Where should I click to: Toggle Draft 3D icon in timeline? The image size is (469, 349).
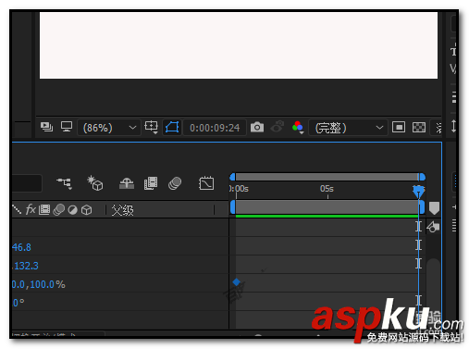[x=95, y=183]
